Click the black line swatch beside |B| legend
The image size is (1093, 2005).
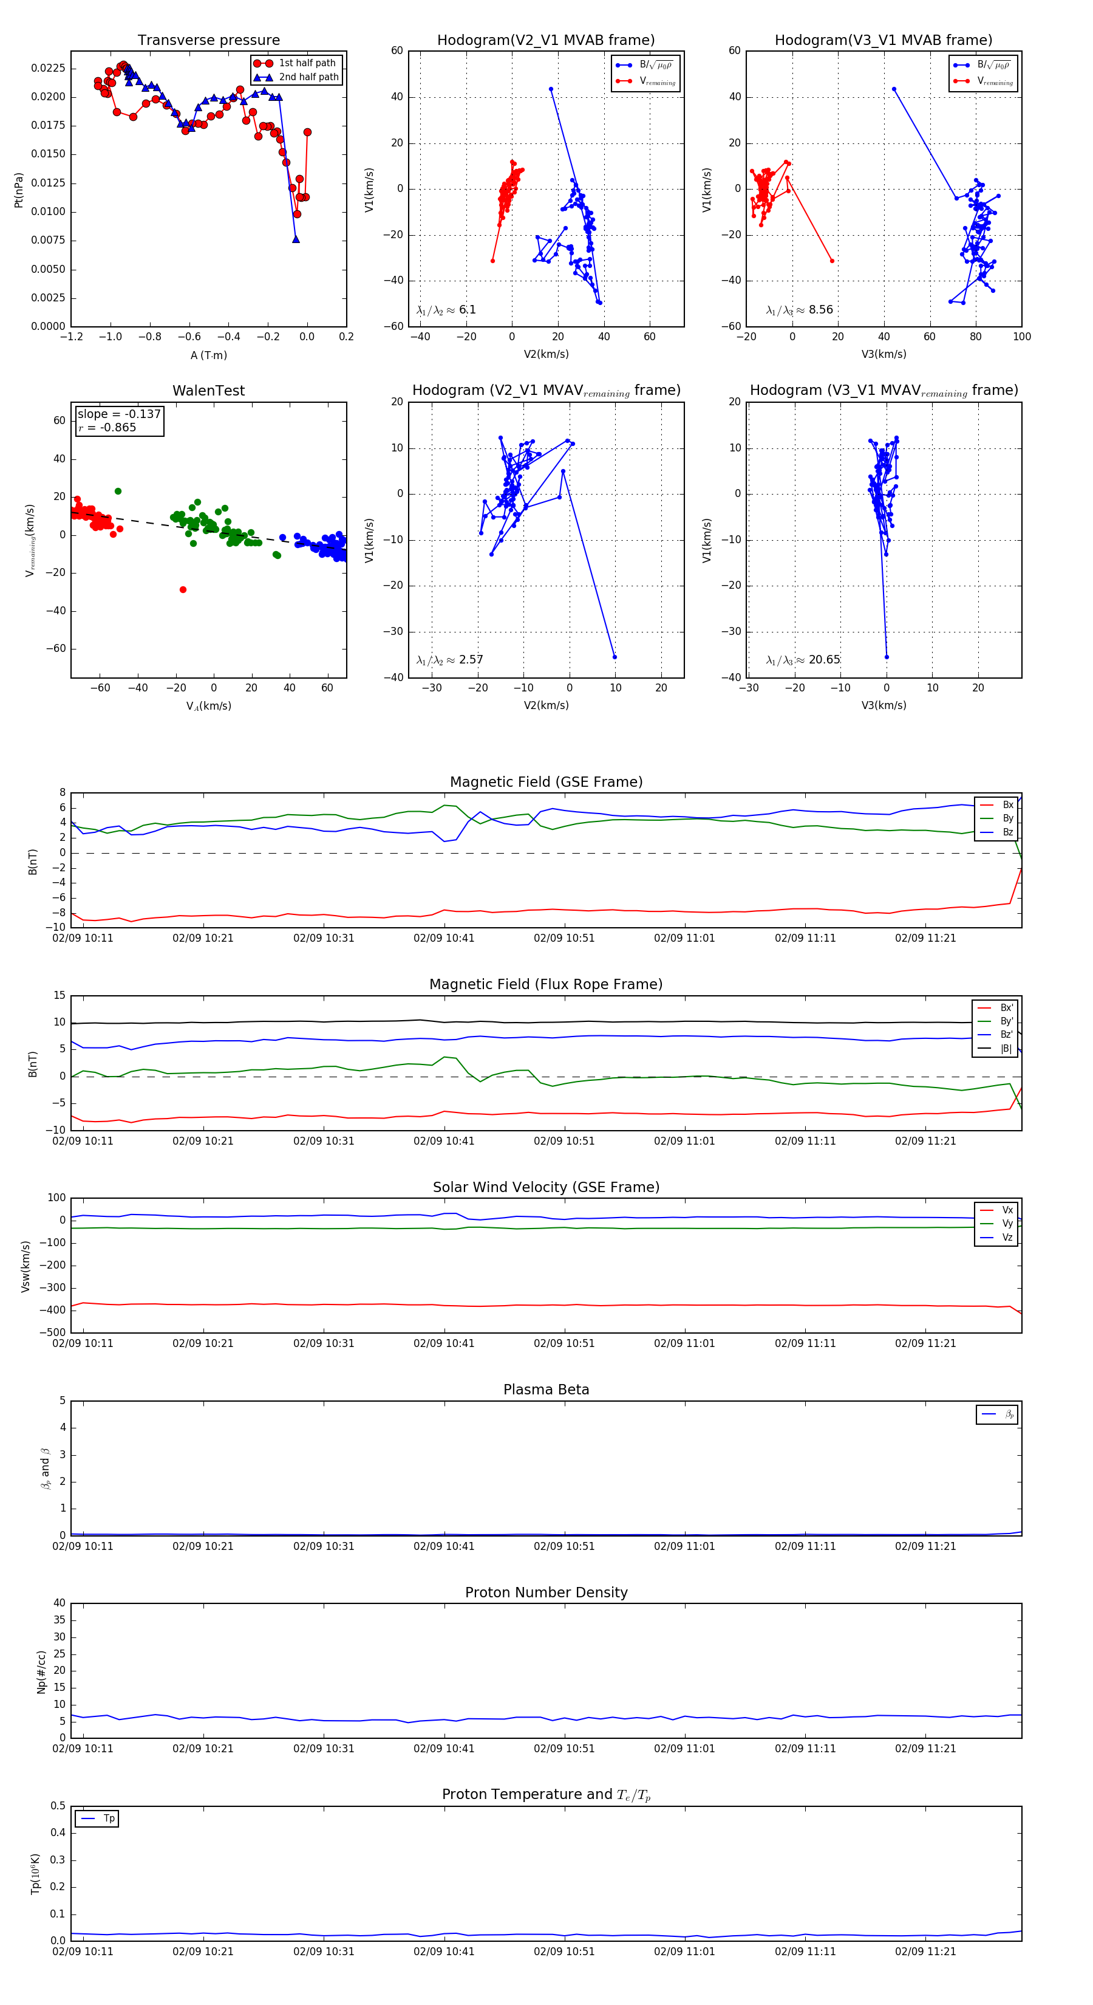[985, 1049]
